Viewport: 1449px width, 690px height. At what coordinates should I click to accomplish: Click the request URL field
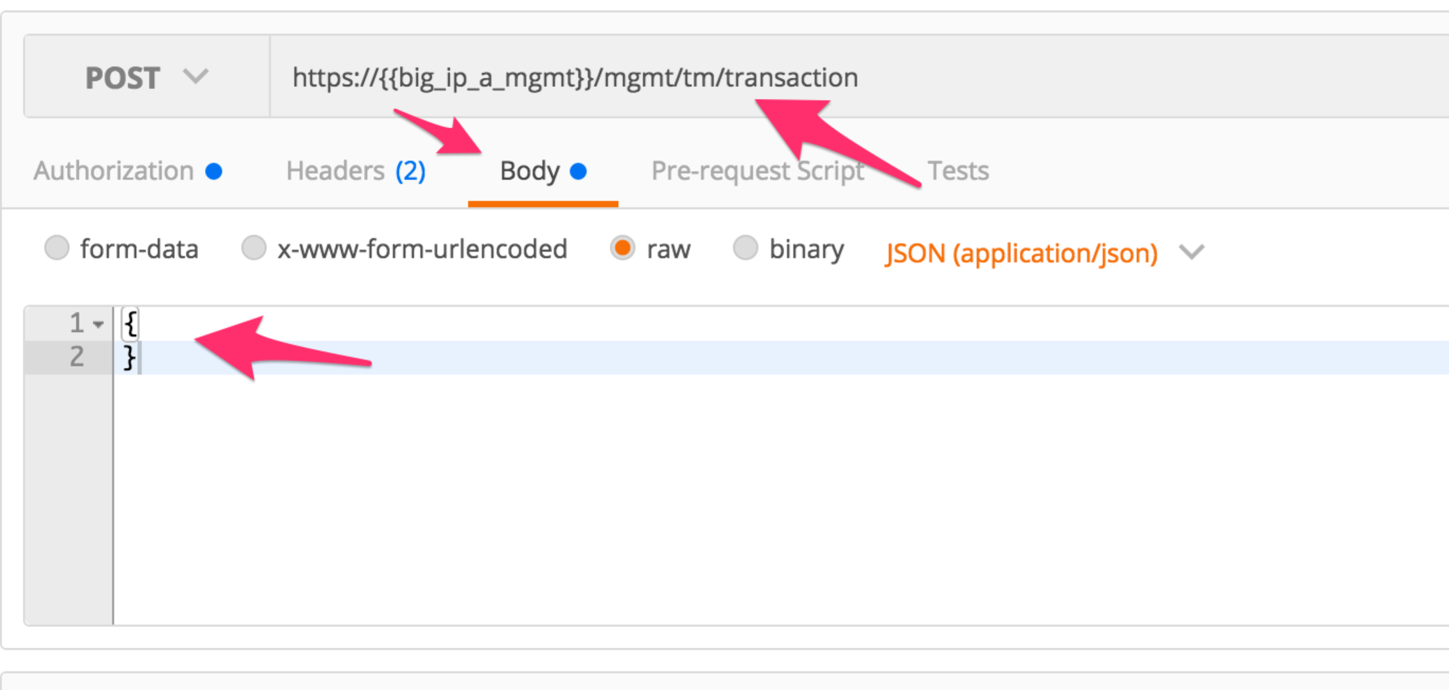point(859,77)
